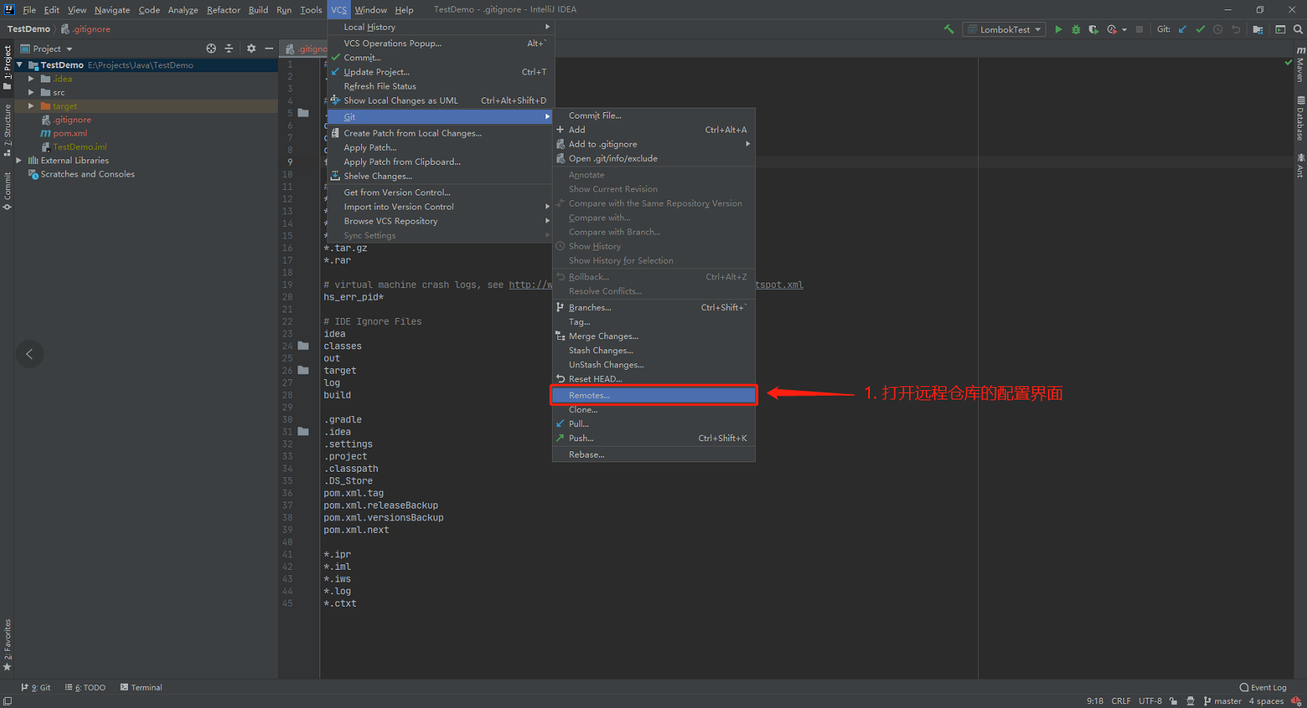The height and width of the screenshot is (708, 1307).
Task: Open the Refactor menu
Action: click(x=223, y=9)
